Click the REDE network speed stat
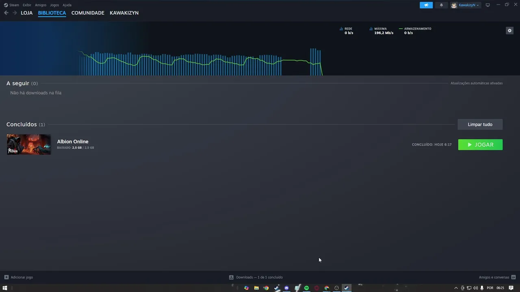Viewport: 520px width, 292px height. tap(347, 31)
